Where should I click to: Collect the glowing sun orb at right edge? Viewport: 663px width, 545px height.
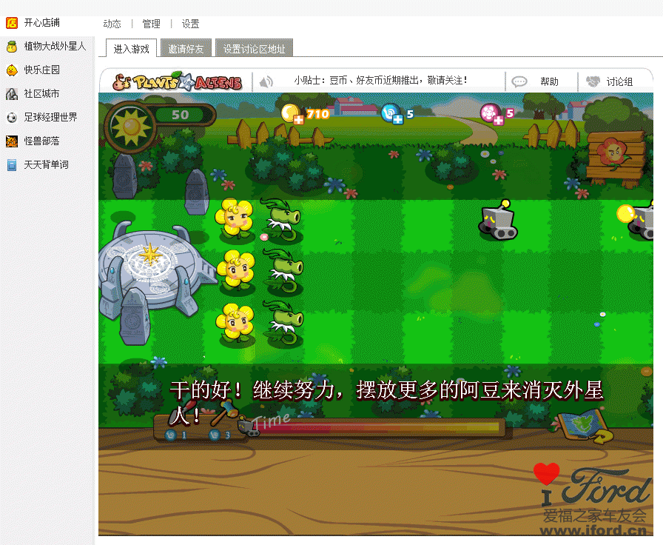pos(625,213)
